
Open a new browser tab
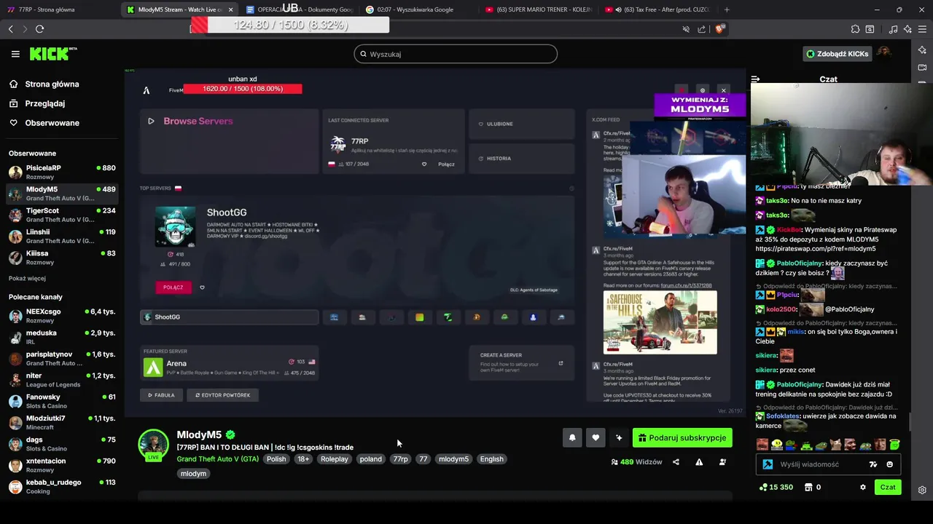727,9
